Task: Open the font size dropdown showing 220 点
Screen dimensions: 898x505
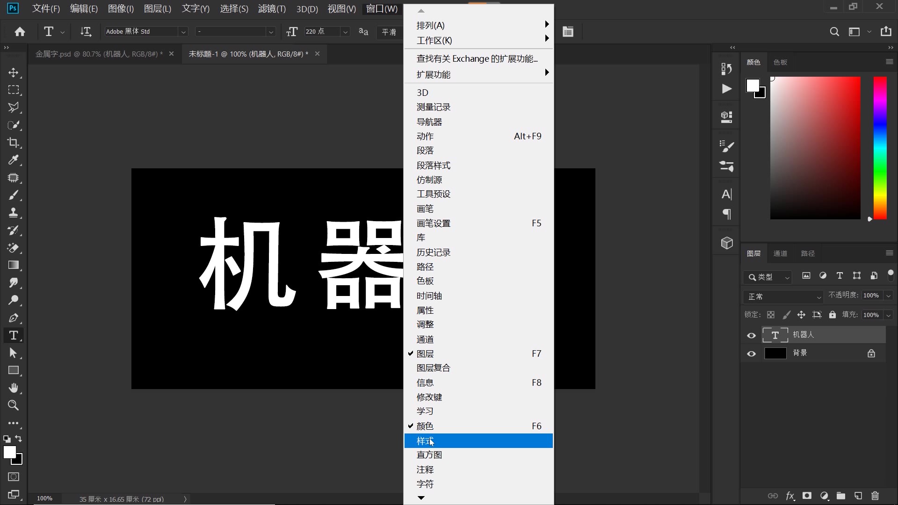Action: [x=345, y=31]
